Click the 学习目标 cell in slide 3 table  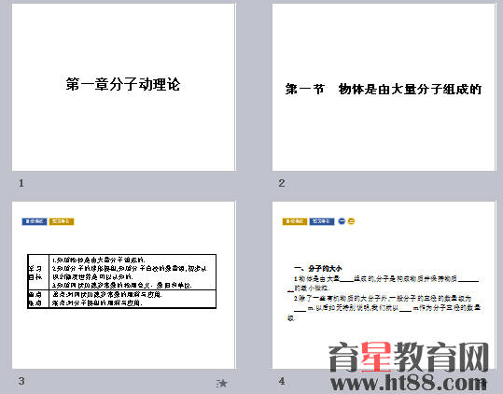(38, 272)
